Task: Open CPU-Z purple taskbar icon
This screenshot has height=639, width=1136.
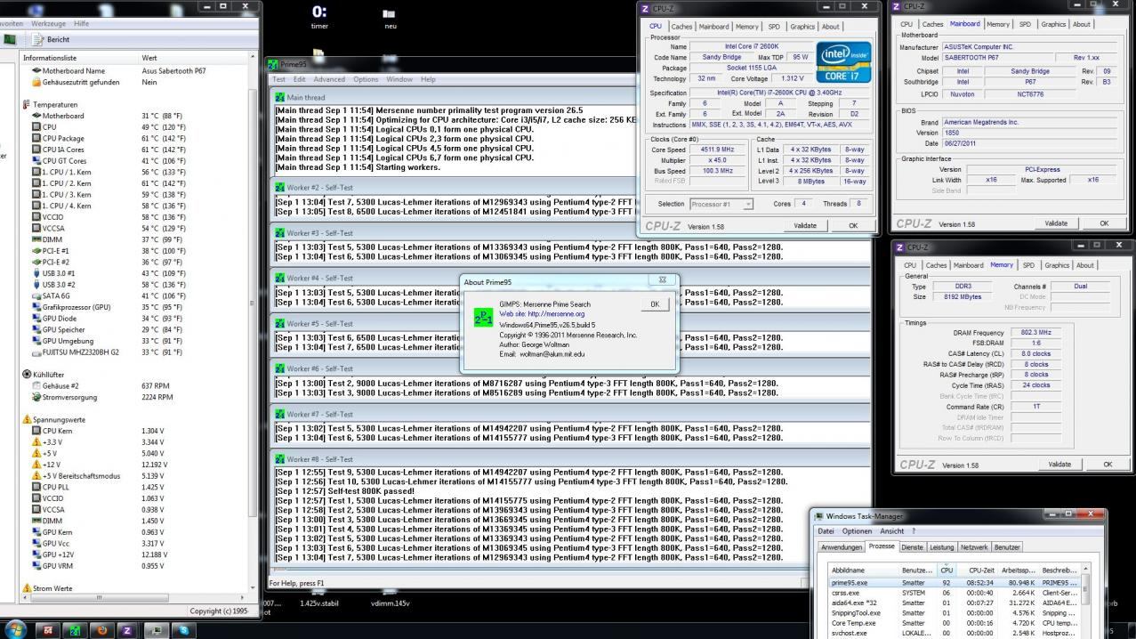Action: pos(128,630)
